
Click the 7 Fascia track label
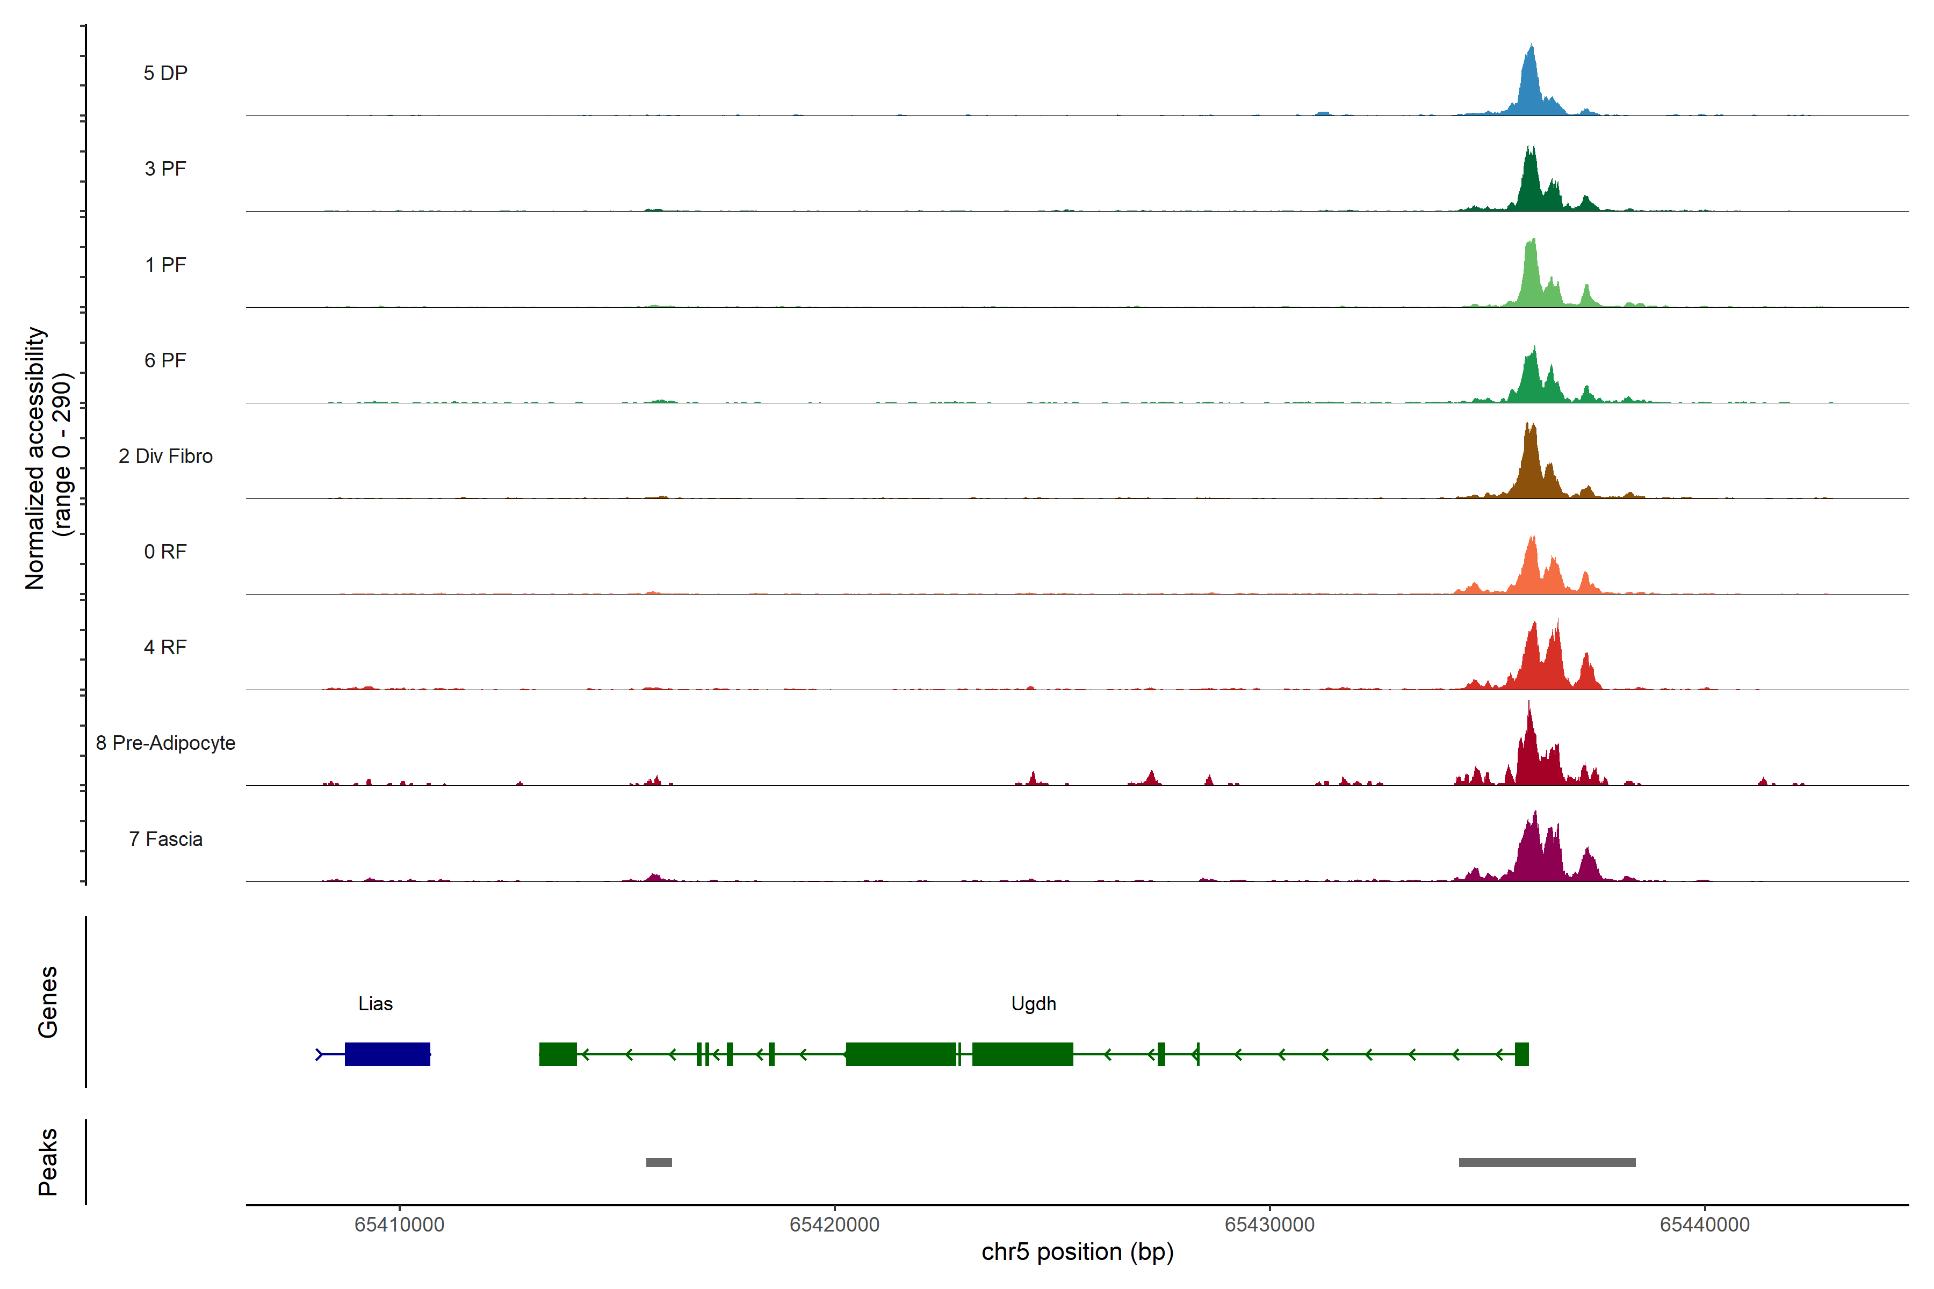click(x=165, y=839)
